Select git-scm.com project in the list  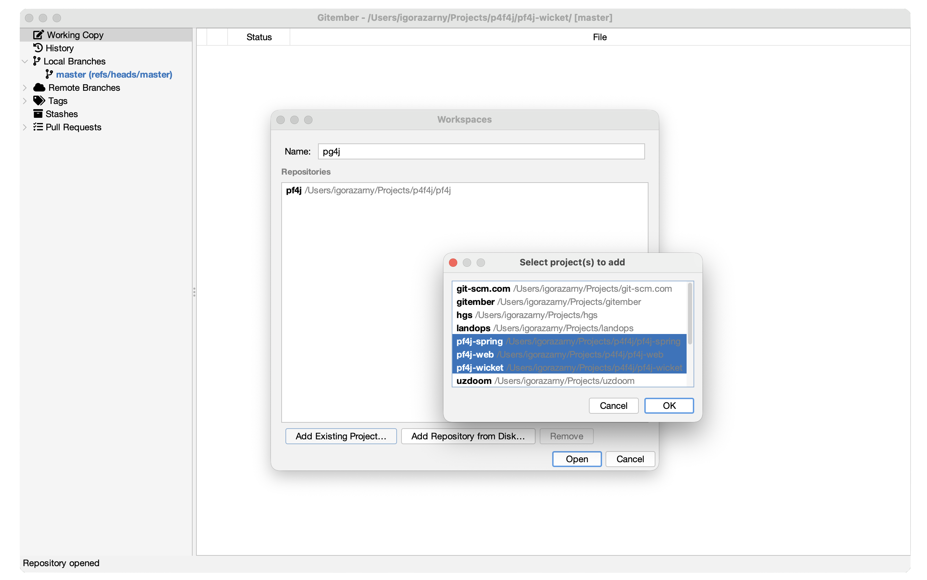pos(569,289)
